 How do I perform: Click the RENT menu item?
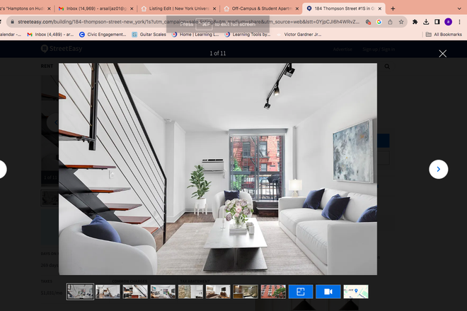pos(47,66)
